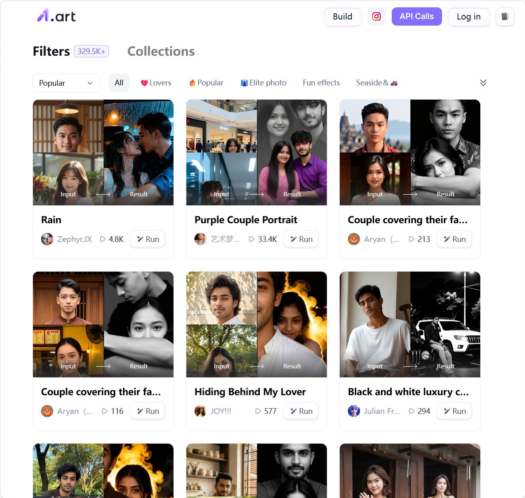525x498 pixels.
Task: Select the Elite photo category
Action: (x=263, y=83)
